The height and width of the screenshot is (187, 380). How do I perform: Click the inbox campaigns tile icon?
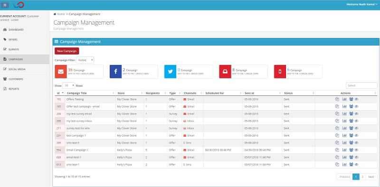(225, 72)
